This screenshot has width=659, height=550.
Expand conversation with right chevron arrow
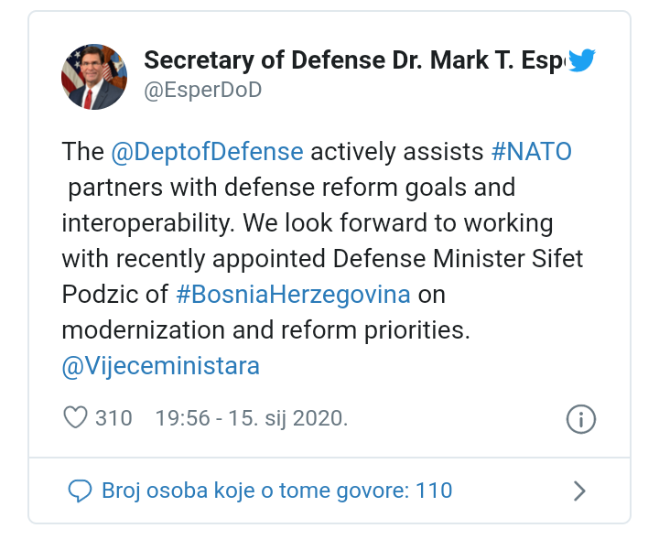pos(579,491)
